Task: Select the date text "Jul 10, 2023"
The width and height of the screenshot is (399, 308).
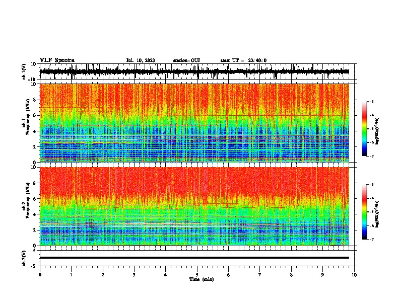Action: point(141,60)
